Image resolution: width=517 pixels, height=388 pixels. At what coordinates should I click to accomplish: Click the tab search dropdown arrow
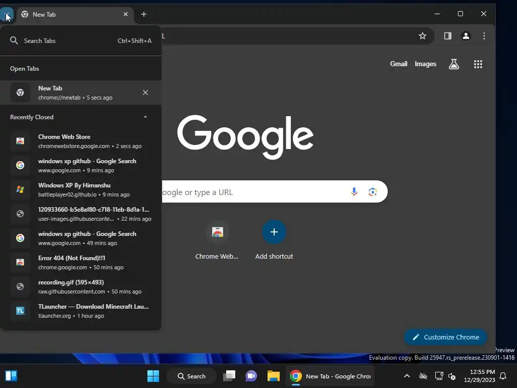pos(6,14)
